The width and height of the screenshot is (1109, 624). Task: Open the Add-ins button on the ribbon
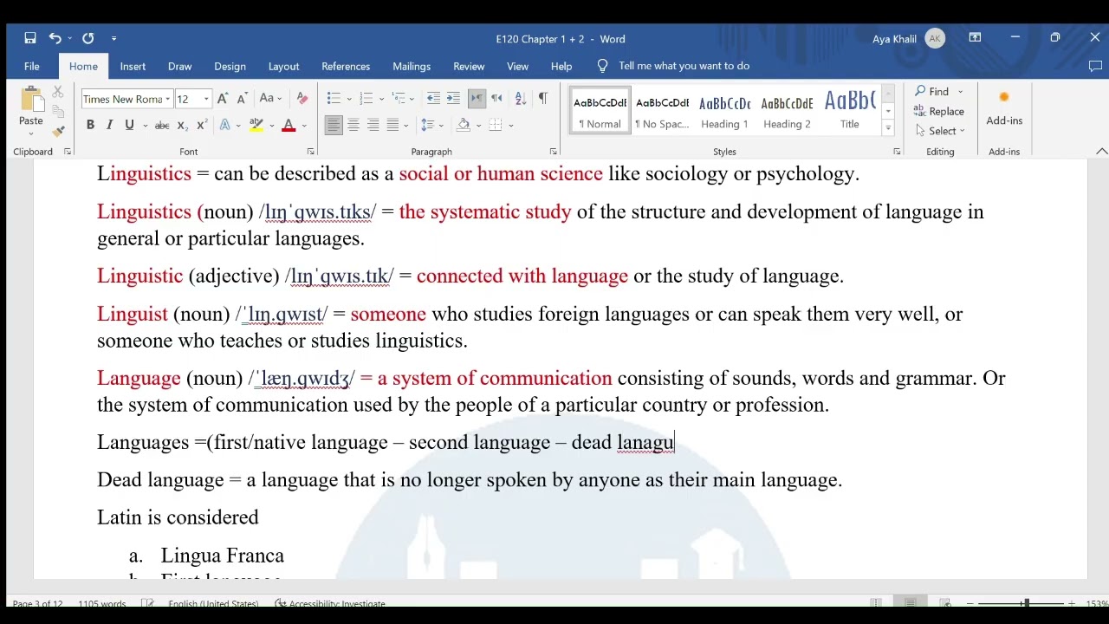[1004, 108]
